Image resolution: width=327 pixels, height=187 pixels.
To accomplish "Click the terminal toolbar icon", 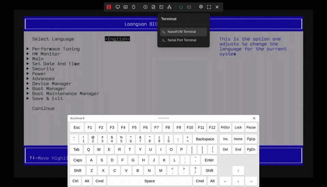I will (161, 7).
